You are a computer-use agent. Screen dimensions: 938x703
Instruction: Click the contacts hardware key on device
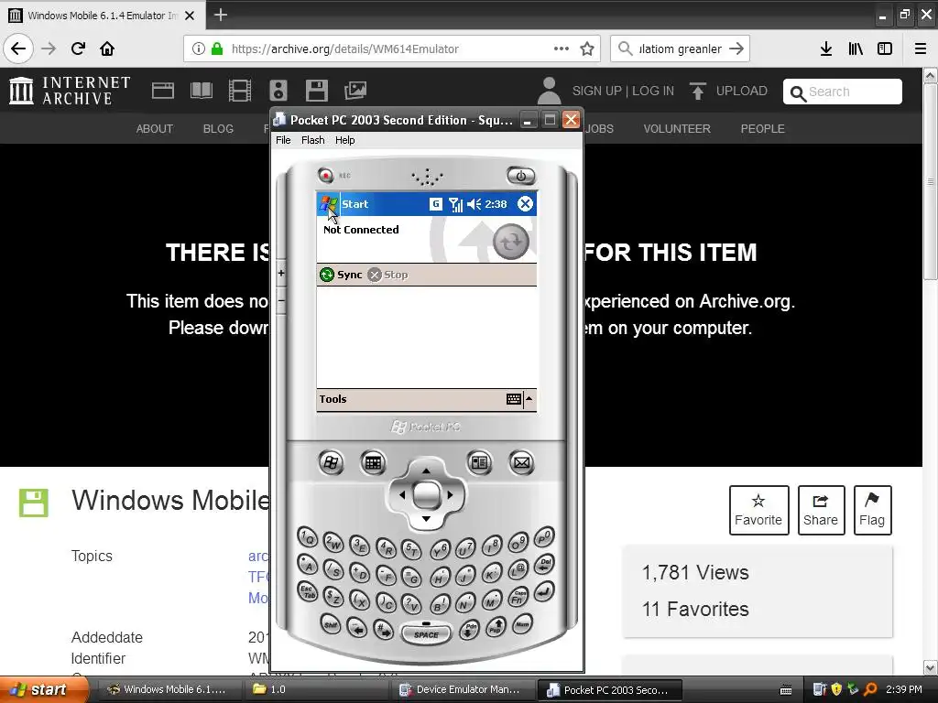479,462
